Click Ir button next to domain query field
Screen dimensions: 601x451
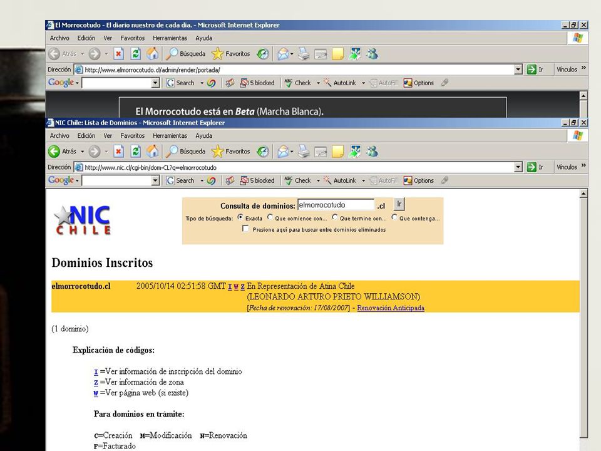click(x=399, y=204)
